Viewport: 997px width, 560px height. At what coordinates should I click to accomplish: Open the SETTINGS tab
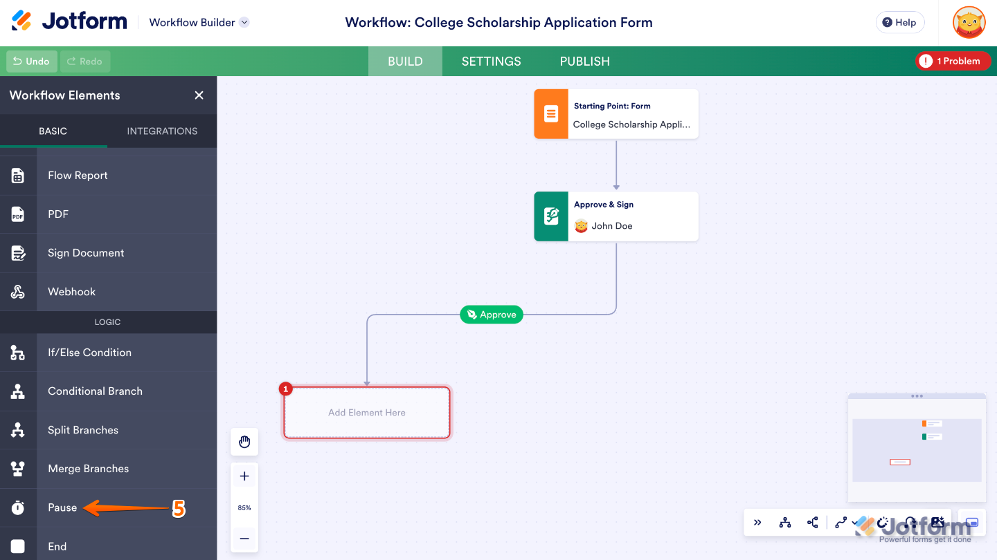[x=491, y=61]
